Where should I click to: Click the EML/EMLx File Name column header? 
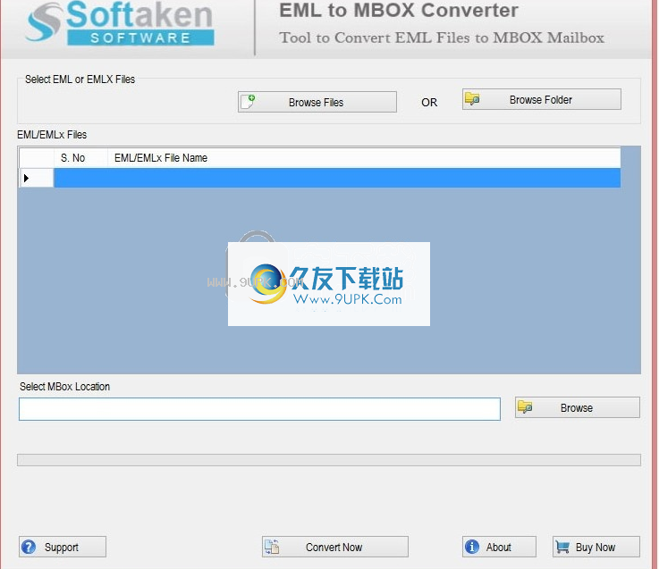tap(364, 158)
